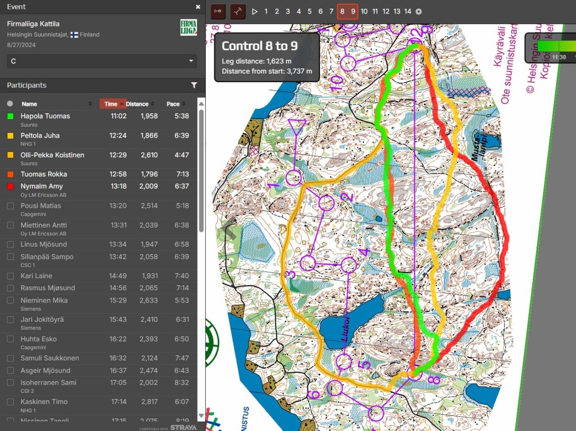This screenshot has height=431, width=576.
Task: Open the participants filter funnel
Action: click(194, 85)
